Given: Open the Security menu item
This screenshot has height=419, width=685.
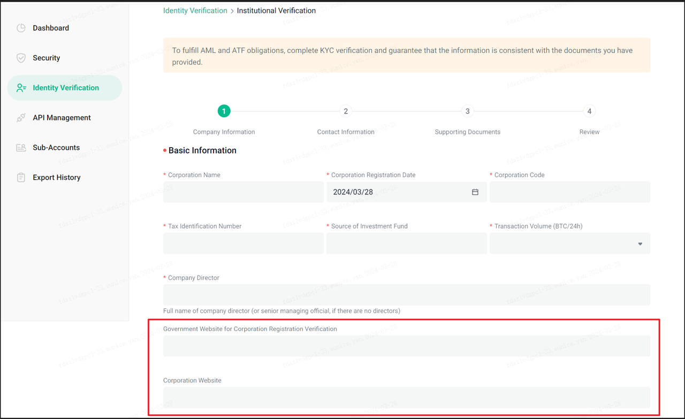Looking at the screenshot, I should tap(47, 58).
